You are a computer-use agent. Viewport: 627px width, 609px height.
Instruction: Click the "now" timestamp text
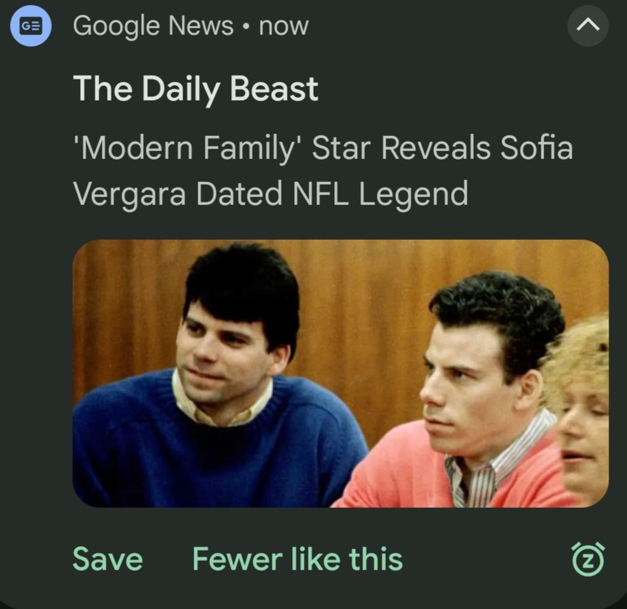point(284,26)
